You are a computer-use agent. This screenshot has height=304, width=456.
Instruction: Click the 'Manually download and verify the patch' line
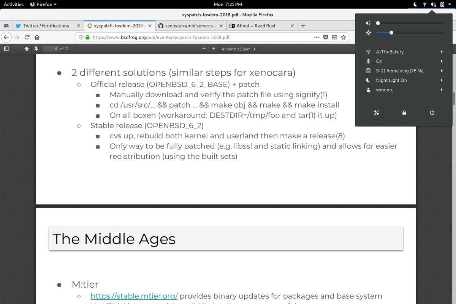(x=218, y=95)
